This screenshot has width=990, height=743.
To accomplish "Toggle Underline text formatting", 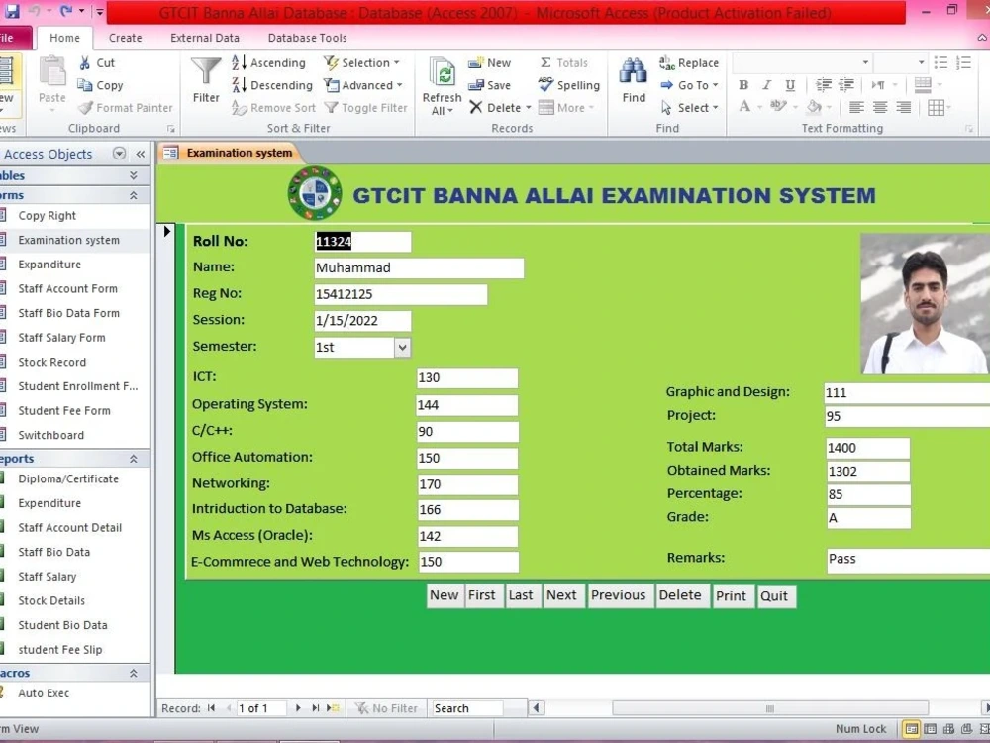I will 790,84.
